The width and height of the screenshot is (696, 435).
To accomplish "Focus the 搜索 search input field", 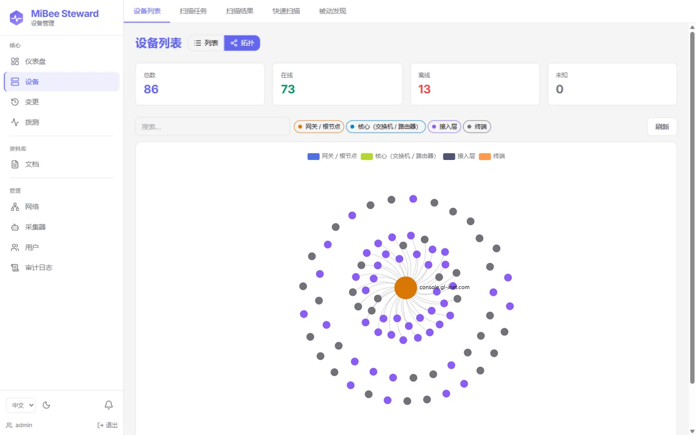I will coord(213,127).
